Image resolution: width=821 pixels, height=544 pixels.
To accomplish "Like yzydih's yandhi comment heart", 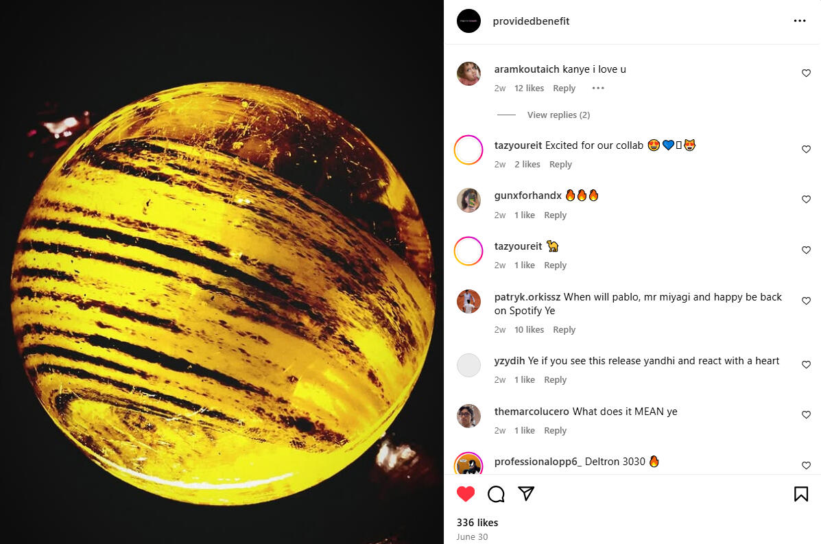I will point(807,365).
